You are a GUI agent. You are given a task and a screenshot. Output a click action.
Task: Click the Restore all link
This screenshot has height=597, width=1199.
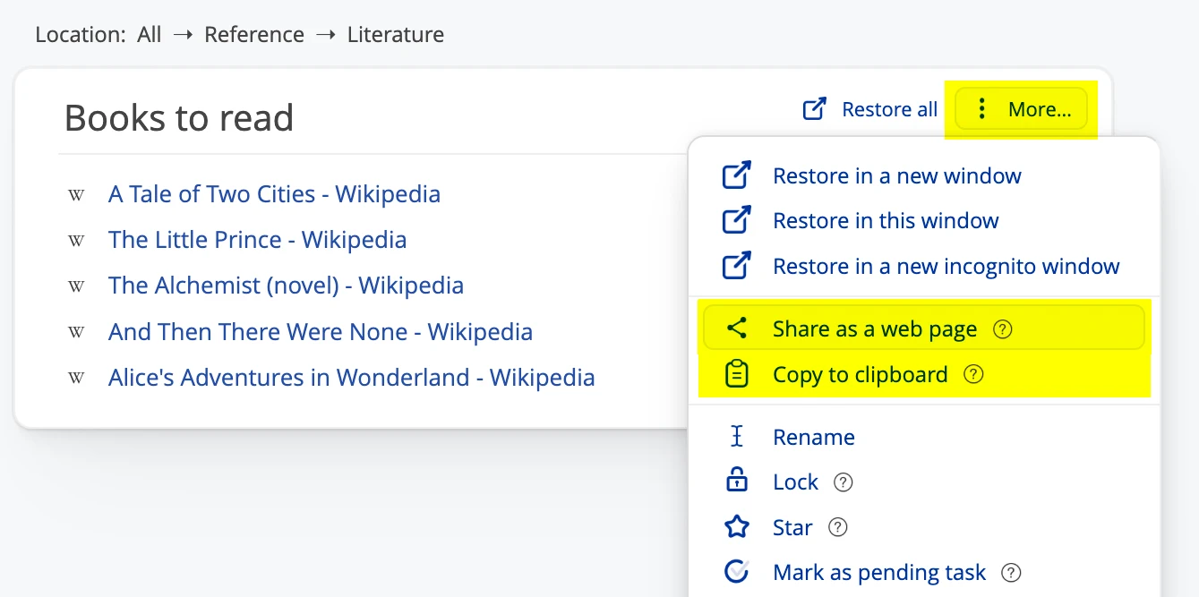point(889,110)
